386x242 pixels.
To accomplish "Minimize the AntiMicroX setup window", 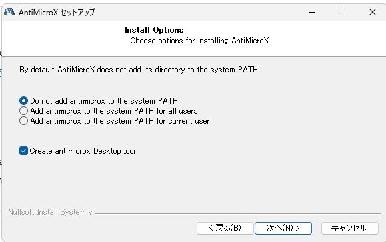I will click(x=312, y=12).
